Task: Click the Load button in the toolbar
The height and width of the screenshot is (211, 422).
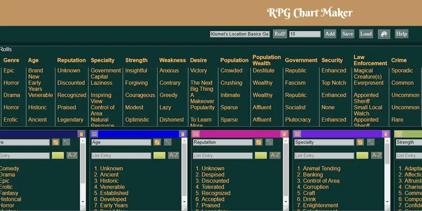Action: click(x=366, y=34)
